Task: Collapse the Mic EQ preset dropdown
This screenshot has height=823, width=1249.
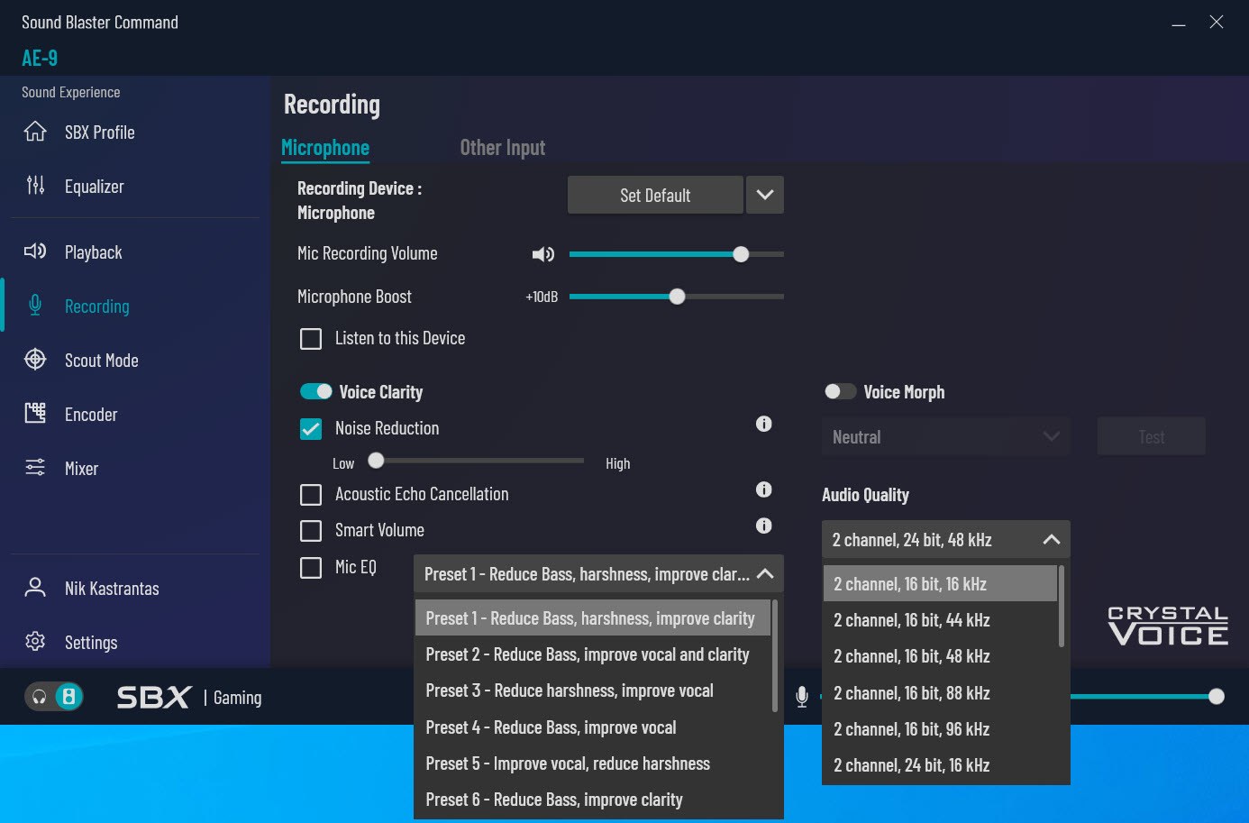Action: [x=765, y=574]
